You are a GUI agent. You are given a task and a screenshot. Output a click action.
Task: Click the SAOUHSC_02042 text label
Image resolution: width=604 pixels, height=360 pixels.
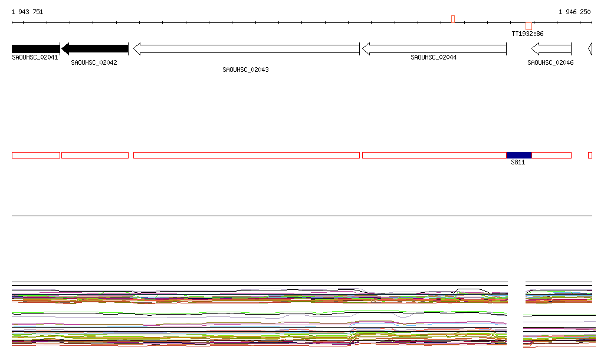(x=94, y=62)
